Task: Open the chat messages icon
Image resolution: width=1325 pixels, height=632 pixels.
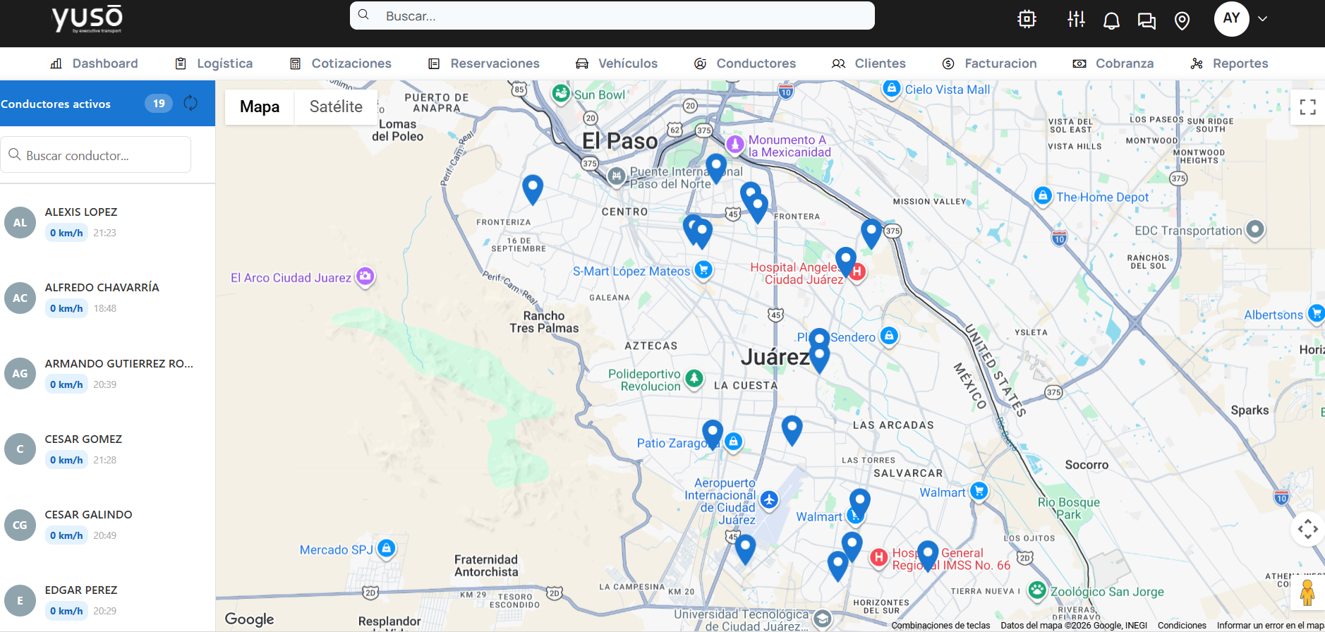Action: coord(1146,20)
